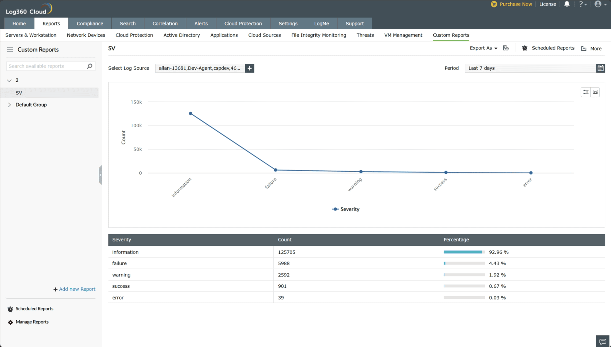Screen dimensions: 611x347
Task: Open chart display settings via sliders icon
Action: click(586, 92)
